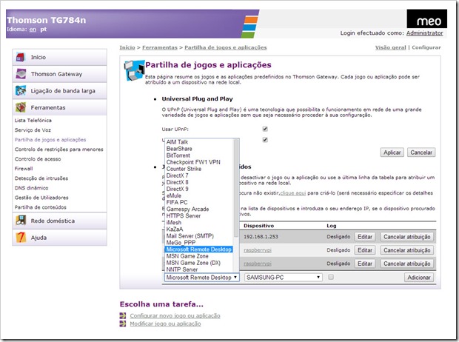
Task: Select highlighted Microsoft Remote Desktop list entry
Action: coord(198,249)
